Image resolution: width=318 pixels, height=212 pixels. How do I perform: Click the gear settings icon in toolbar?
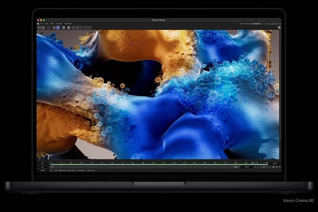[x=54, y=27]
